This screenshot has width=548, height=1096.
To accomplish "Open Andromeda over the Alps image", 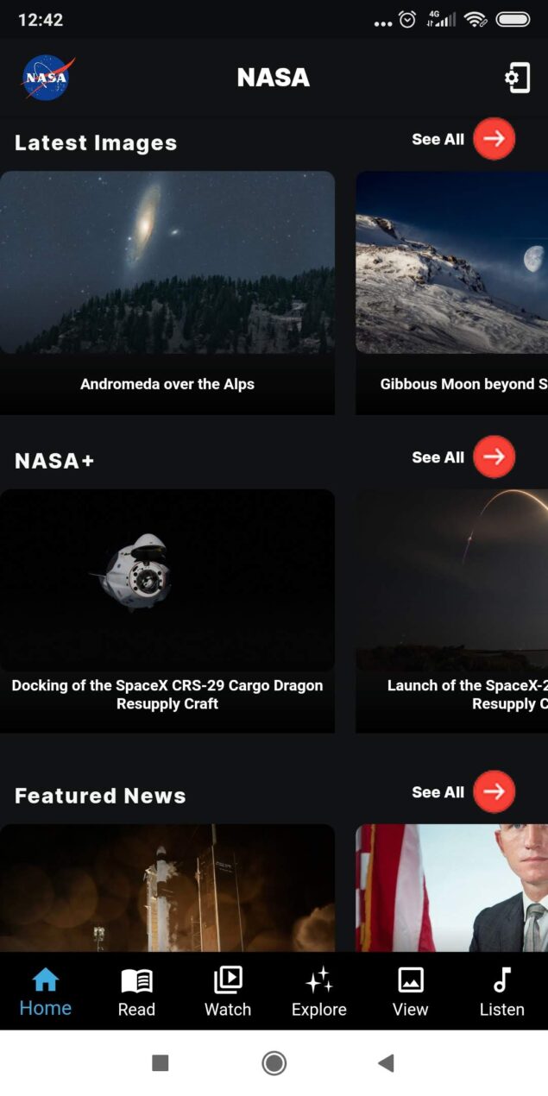I will click(167, 293).
